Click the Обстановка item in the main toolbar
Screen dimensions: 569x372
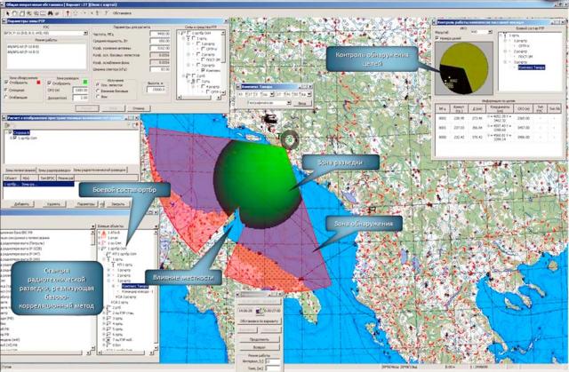pyautogui.click(x=123, y=13)
